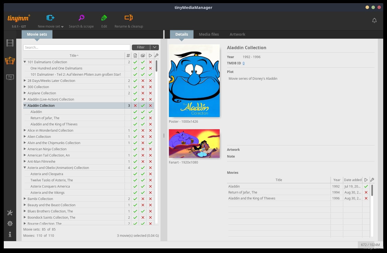Open the settings gear in sidebar
The image size is (387, 253).
(10, 224)
